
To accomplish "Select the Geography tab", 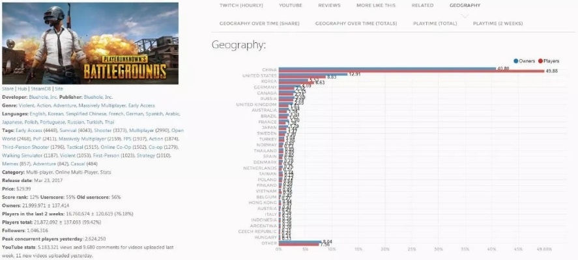I will click(465, 5).
